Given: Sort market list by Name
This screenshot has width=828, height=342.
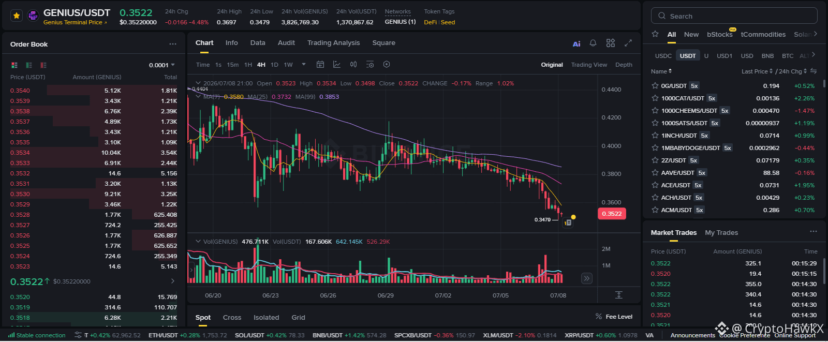Looking at the screenshot, I should 661,71.
